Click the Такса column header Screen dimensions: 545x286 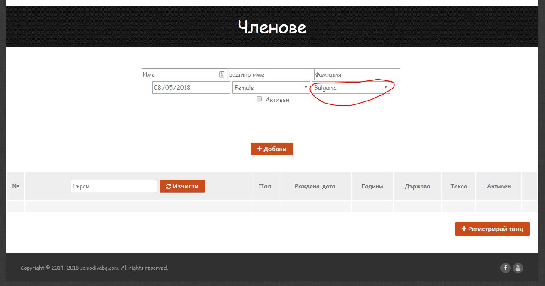[458, 186]
